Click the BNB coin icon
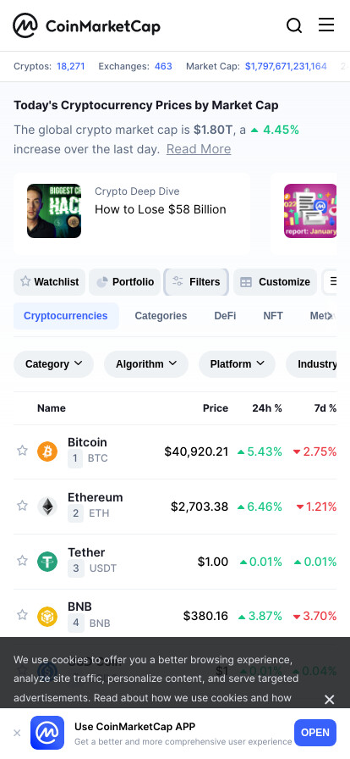Image resolution: width=350 pixels, height=759 pixels. [x=47, y=616]
